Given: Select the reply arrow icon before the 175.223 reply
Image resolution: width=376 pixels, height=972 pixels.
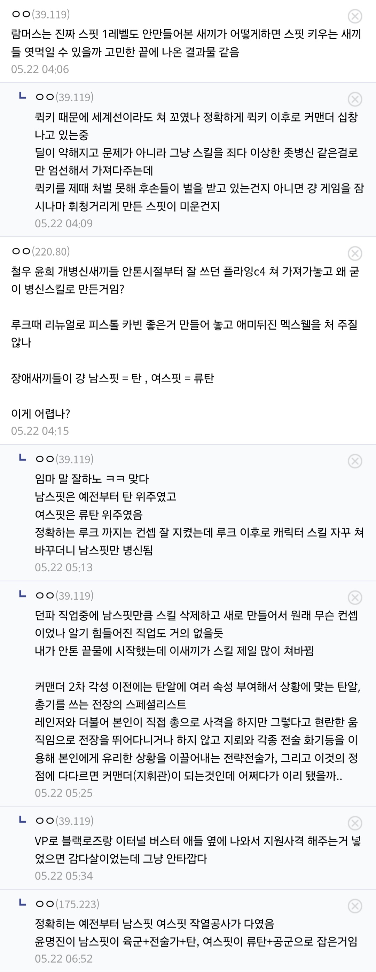Looking at the screenshot, I should point(23,903).
